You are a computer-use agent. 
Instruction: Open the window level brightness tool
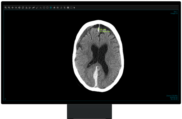pos(16,8)
